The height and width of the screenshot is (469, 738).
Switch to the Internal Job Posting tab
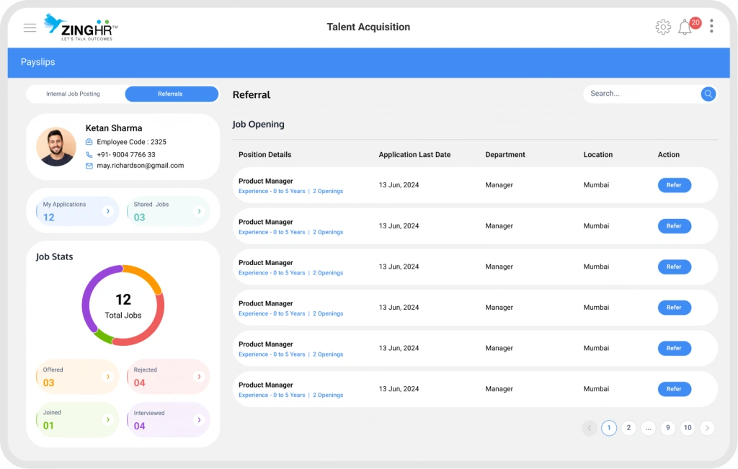click(73, 94)
